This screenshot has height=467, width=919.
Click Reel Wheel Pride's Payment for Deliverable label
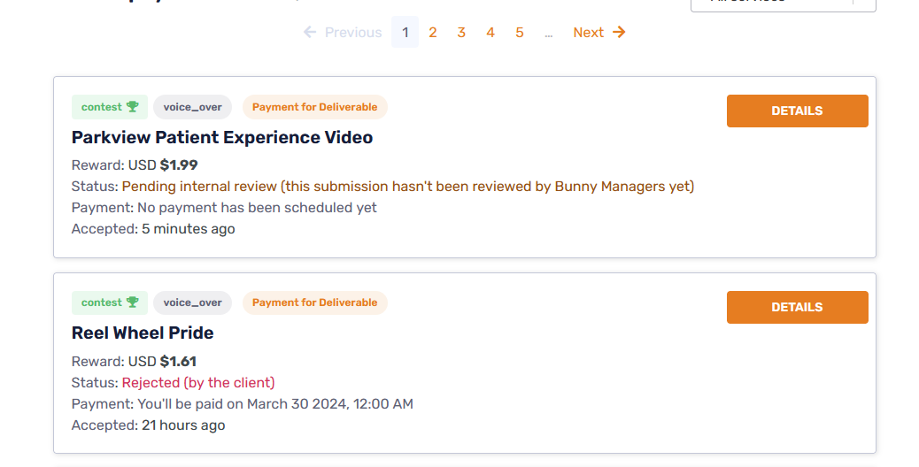(x=314, y=302)
